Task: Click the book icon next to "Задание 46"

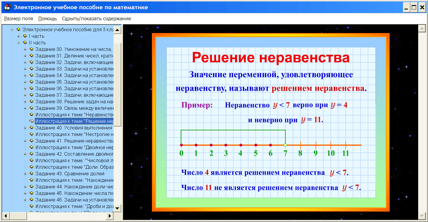Action: coord(32,200)
